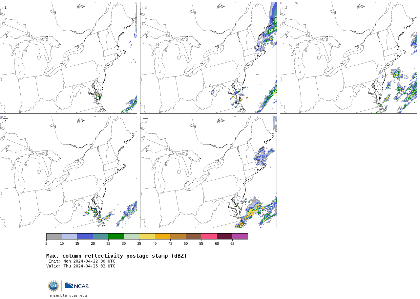Click the colorbar tick label 65
Viewport: 420px width, 299px height.
point(232,243)
